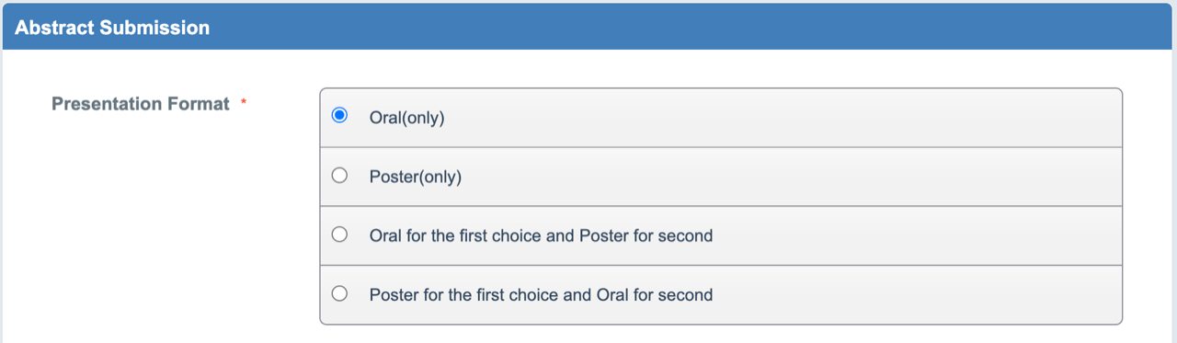
Task: Click empty space in the Oral(only) row
Action: click(x=782, y=118)
